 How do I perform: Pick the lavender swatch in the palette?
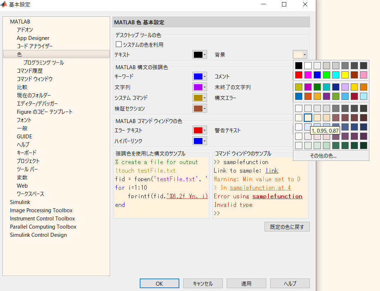click(345, 87)
